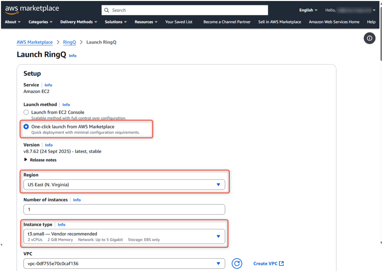Open the Instance type dropdown
This screenshot has width=382, height=272.
[x=218, y=236]
